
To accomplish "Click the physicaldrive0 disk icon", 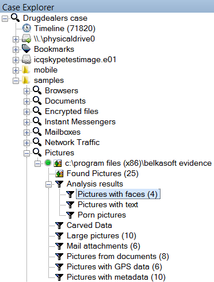I will (x=26, y=39).
